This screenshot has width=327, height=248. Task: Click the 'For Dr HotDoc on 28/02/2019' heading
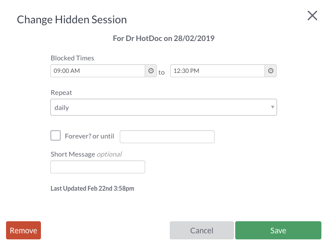(164, 38)
